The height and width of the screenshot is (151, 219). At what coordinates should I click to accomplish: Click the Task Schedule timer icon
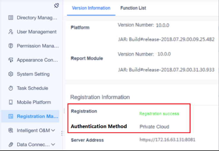pos(11,88)
